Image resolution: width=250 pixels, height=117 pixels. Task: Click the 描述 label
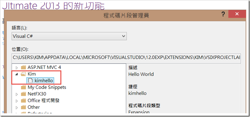tap(133, 68)
